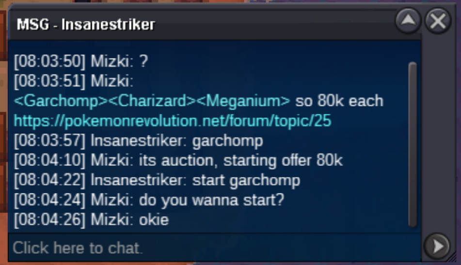Click the <Garchomp> Pokemon link

(x=61, y=101)
